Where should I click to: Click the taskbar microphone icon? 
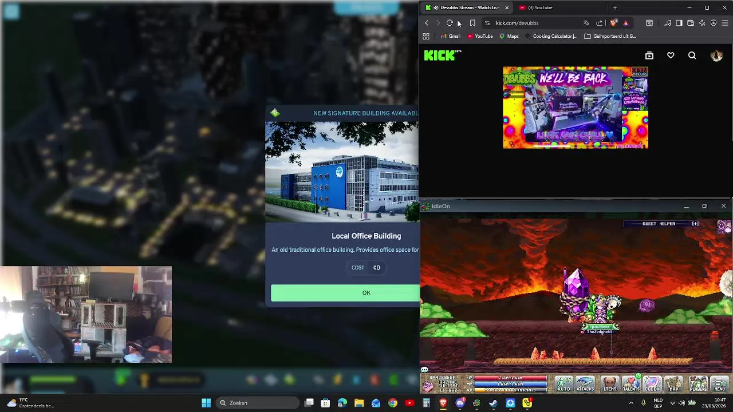[x=644, y=403]
